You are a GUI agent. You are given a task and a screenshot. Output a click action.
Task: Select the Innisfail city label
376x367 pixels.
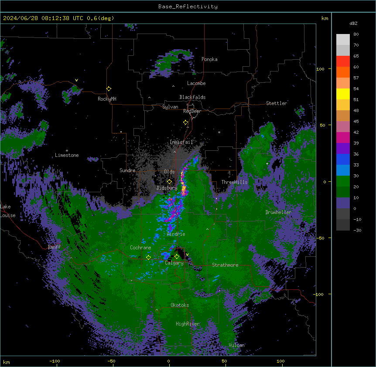tap(181, 142)
